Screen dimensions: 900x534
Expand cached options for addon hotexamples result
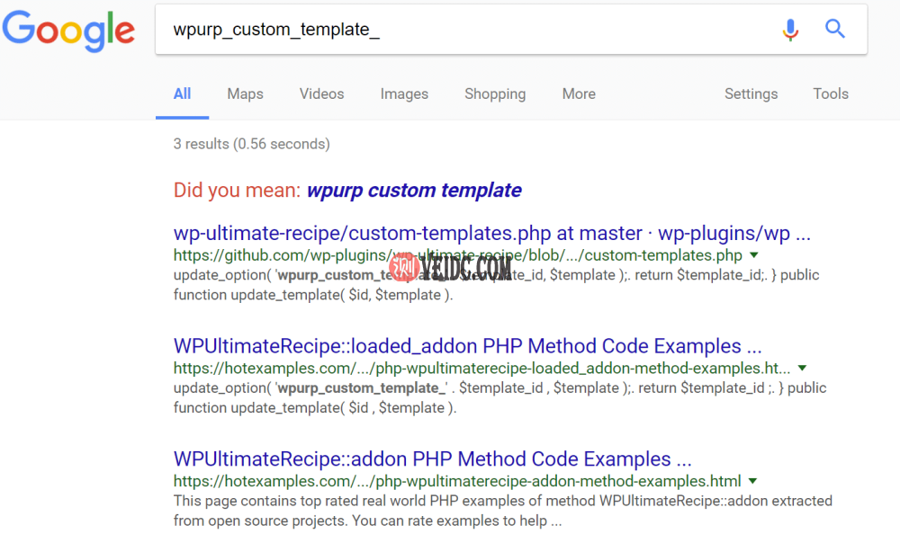tap(752, 480)
